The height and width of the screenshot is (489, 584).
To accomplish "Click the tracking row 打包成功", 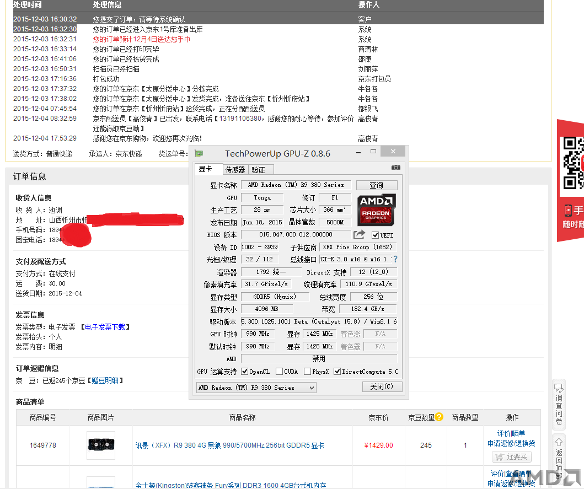I will click(278, 79).
